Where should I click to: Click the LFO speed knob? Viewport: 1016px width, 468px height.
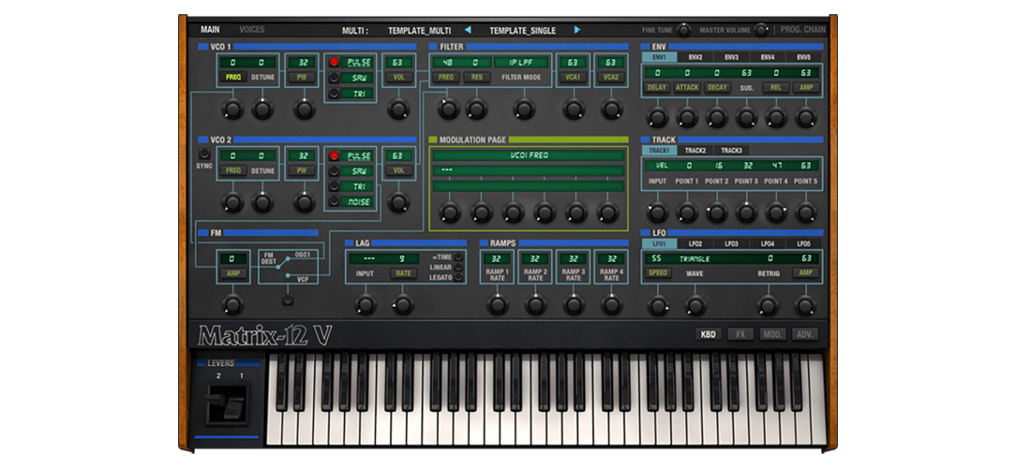657,305
